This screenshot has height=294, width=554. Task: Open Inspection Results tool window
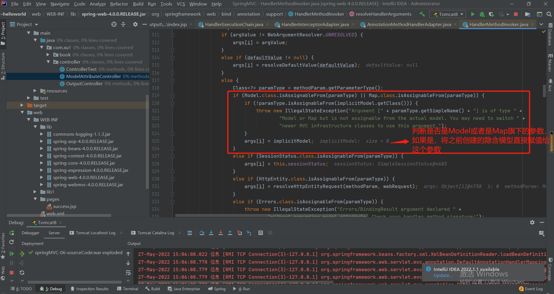pos(89,289)
